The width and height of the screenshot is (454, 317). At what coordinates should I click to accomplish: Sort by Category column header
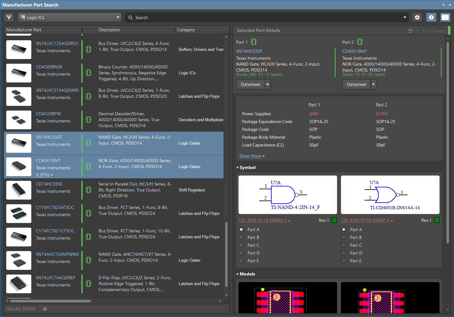[x=186, y=30]
